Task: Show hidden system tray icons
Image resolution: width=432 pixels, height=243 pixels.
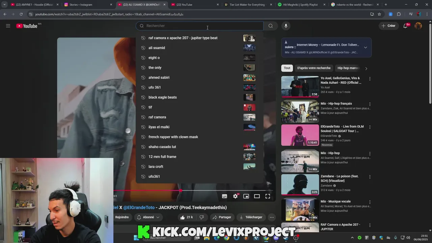Action: (352, 238)
